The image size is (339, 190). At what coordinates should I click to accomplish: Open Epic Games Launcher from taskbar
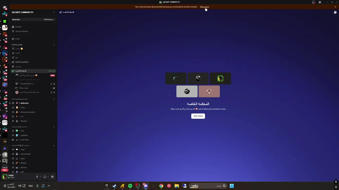(x=107, y=186)
